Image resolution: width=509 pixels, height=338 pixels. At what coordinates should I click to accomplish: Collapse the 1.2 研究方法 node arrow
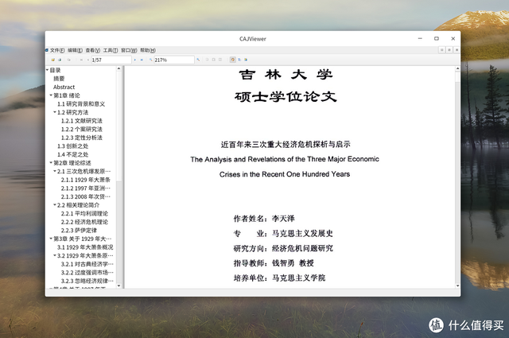pos(55,112)
